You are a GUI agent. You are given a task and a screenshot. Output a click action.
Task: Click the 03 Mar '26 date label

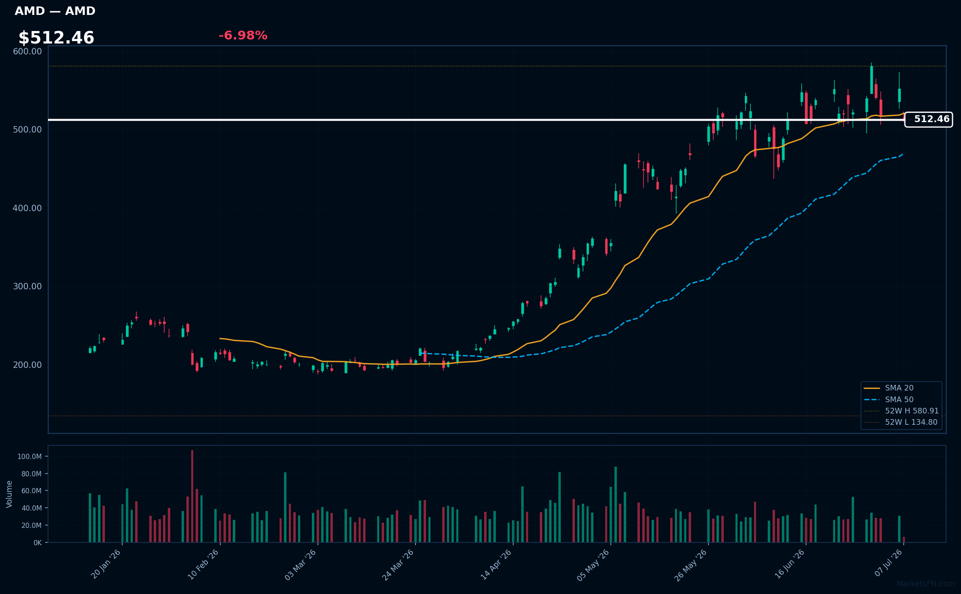click(301, 565)
